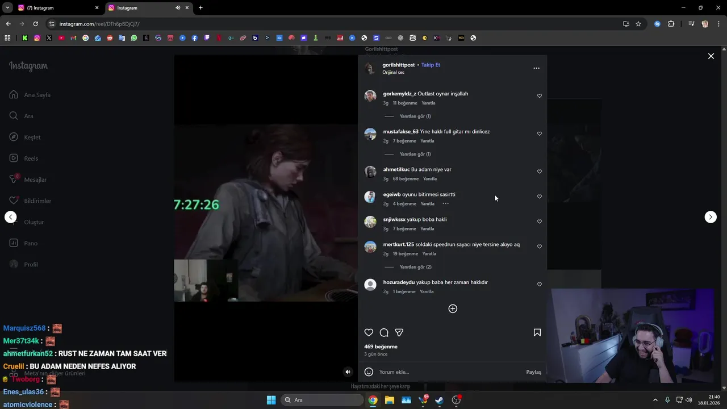Switch to the "(7) Instagram" browser tab
Image resolution: width=727 pixels, height=409 pixels.
tap(57, 8)
